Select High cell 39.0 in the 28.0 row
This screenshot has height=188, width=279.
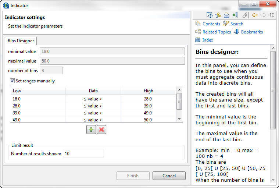148,106
